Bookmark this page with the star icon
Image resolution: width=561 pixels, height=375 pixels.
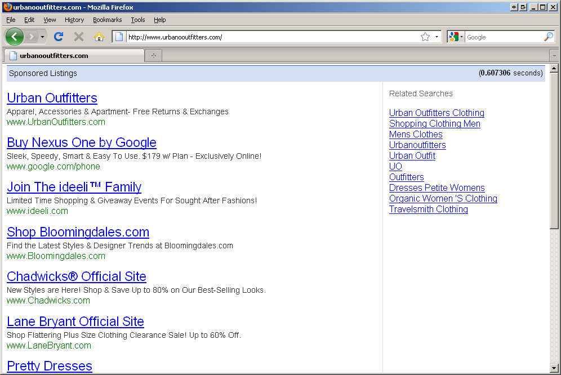tap(425, 37)
